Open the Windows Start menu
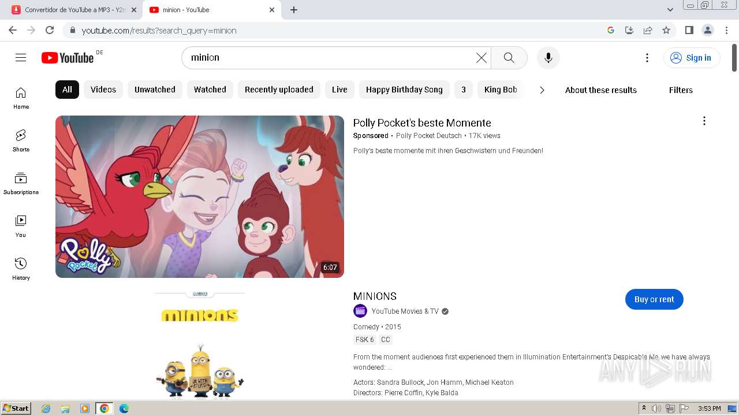 click(16, 408)
